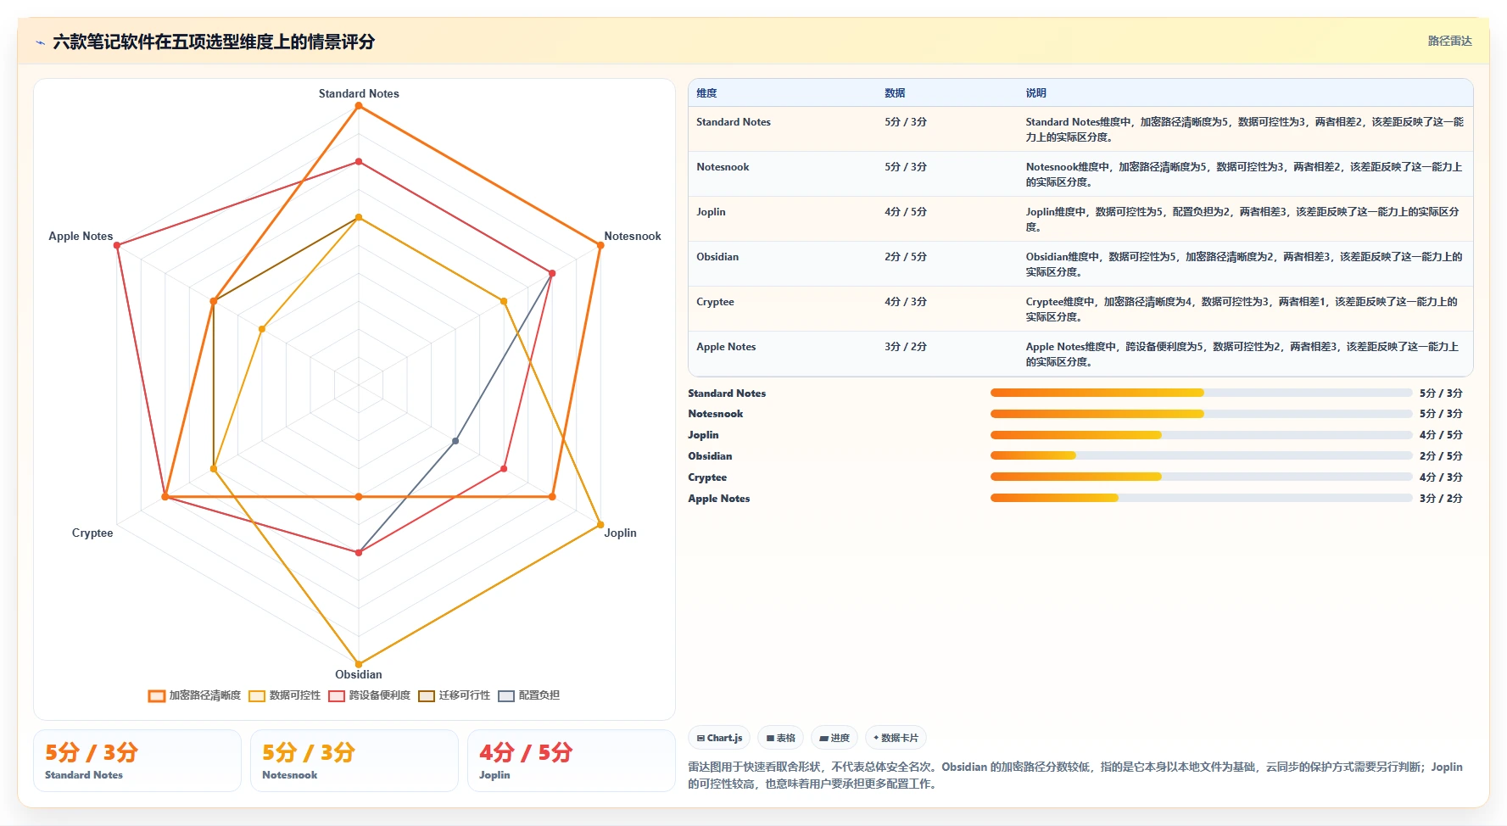Image resolution: width=1507 pixels, height=826 pixels.
Task: Toggle the 跨设备便利度 legend swatch
Action: point(337,696)
